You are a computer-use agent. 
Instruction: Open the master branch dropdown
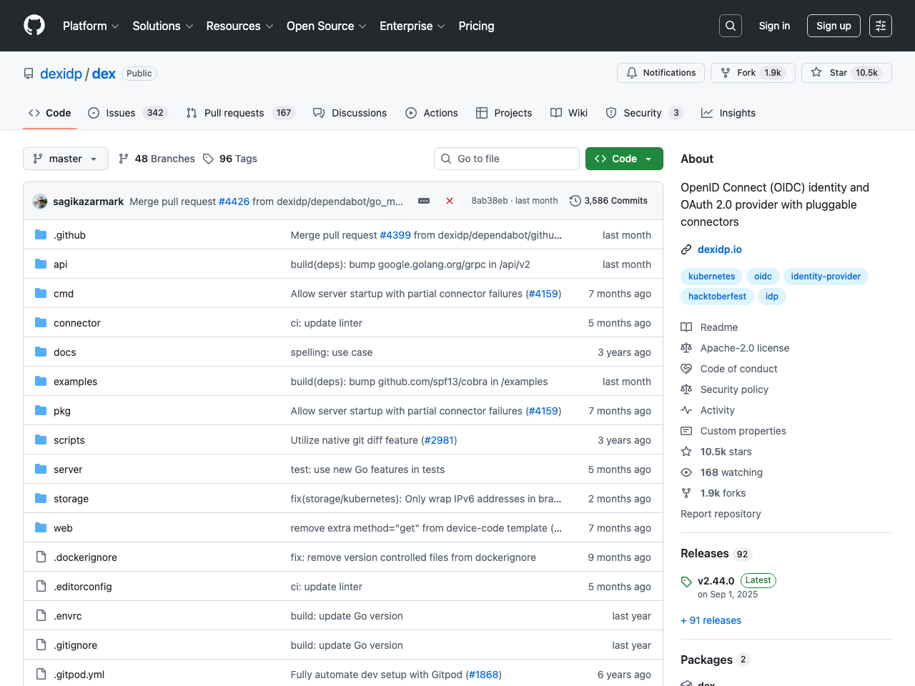tap(65, 159)
